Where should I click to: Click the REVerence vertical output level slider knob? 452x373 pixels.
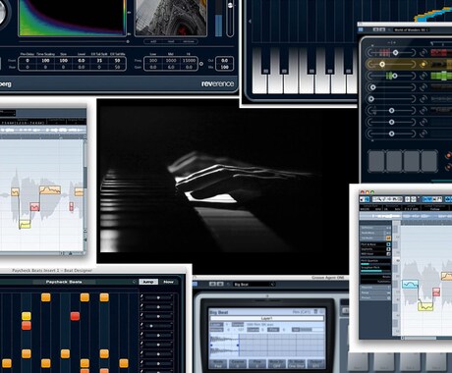pyautogui.click(x=230, y=6)
